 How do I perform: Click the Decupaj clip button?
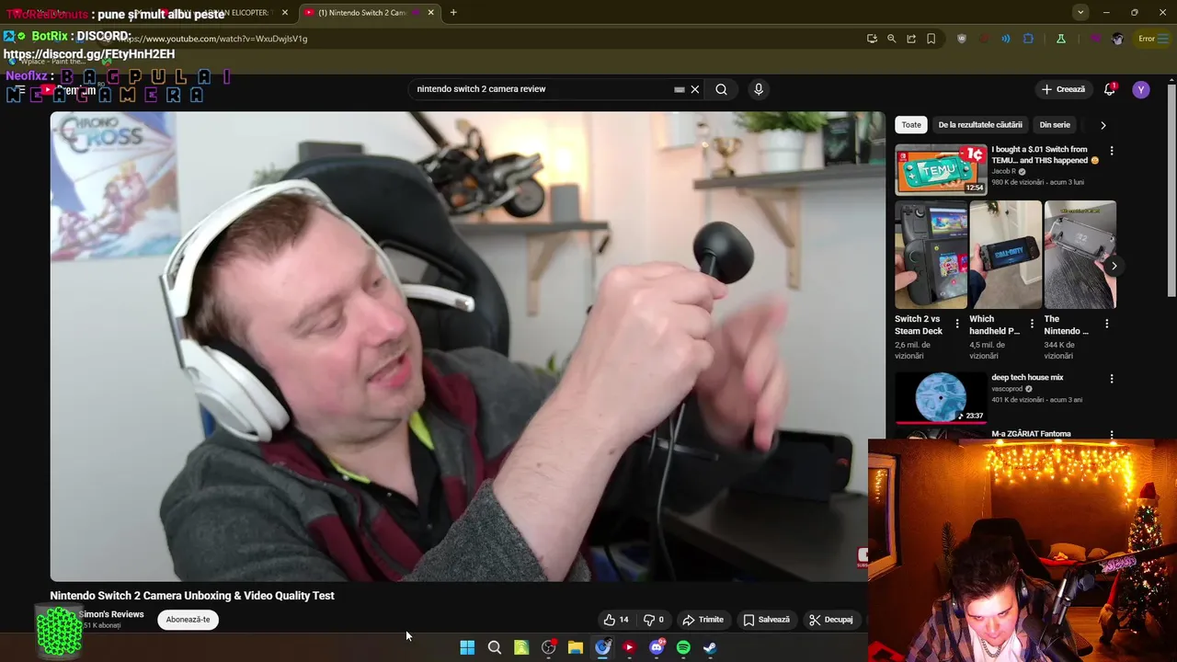pos(830,620)
